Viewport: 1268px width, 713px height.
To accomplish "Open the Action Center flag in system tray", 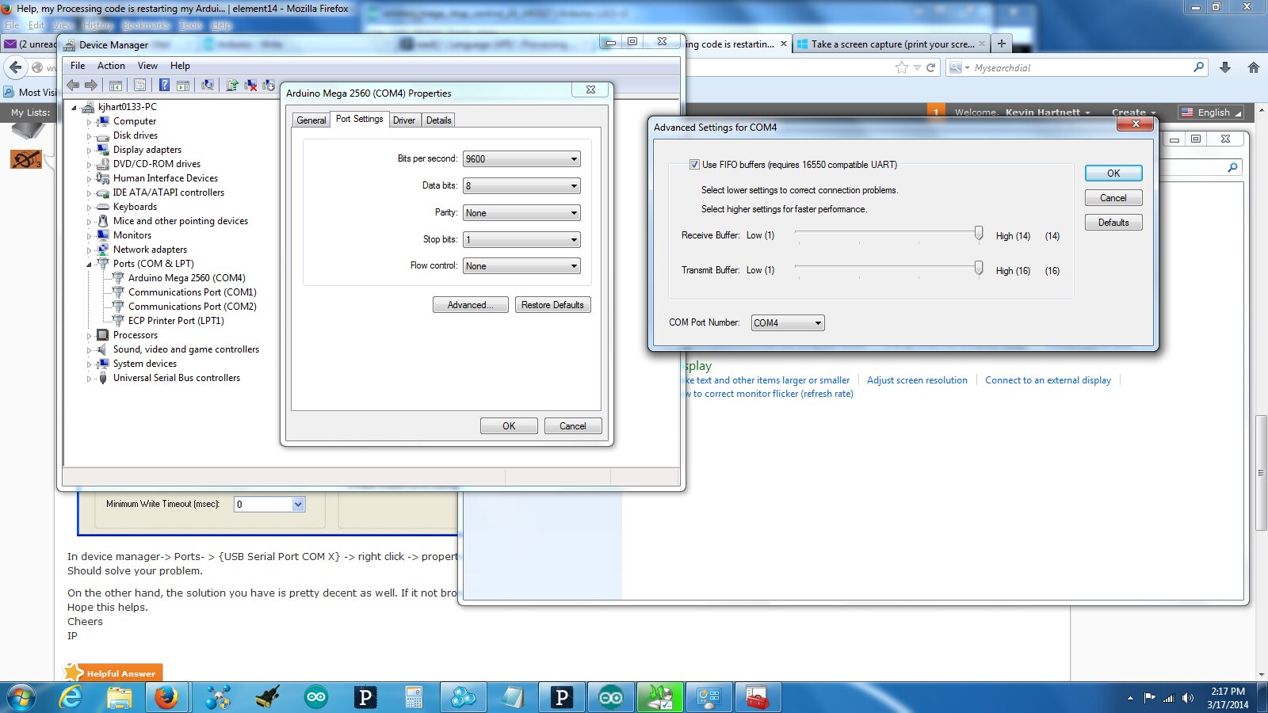I will 1150,698.
